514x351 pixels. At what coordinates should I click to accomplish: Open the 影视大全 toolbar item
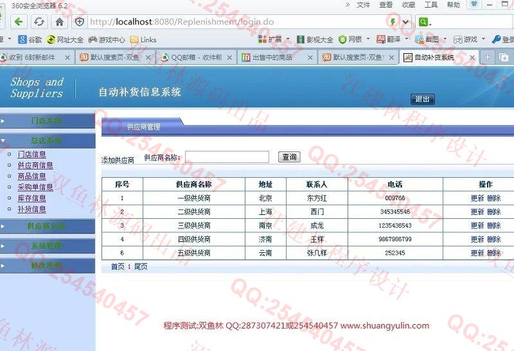315,39
